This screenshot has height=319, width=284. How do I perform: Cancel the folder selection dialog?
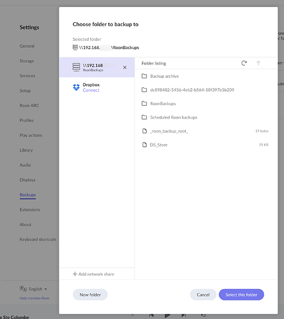point(203,295)
